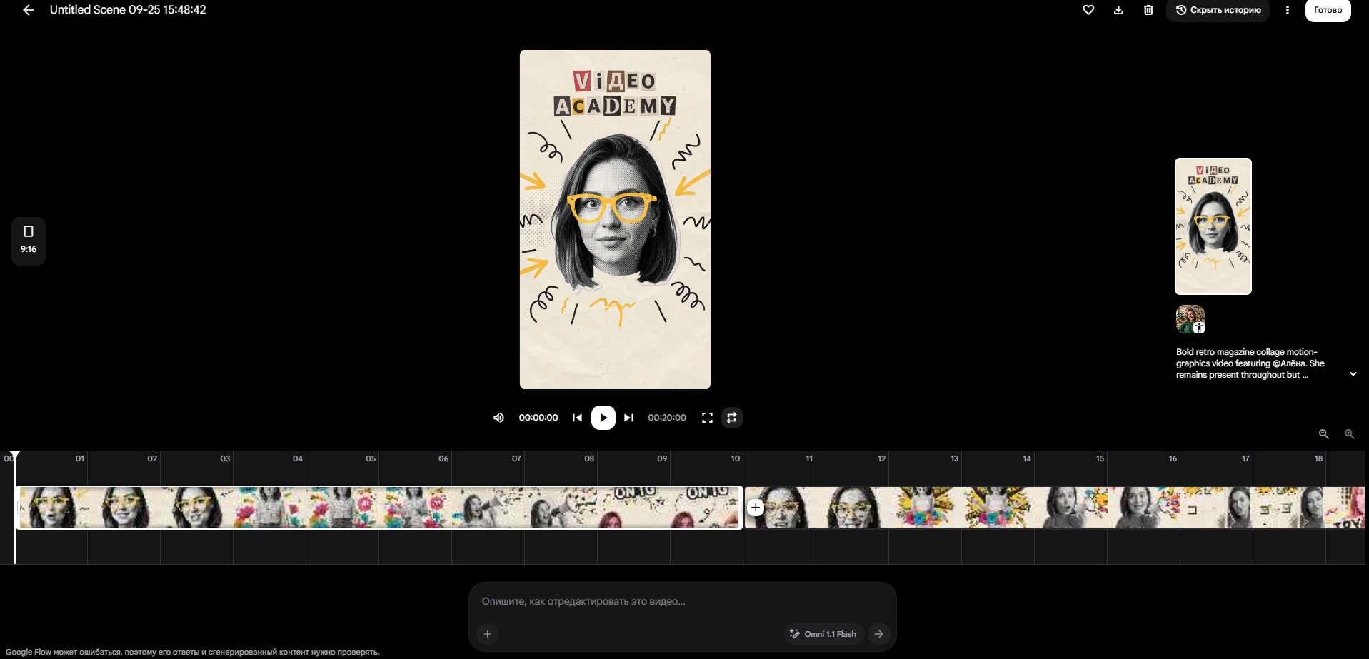Toggle loop playback

coord(731,418)
